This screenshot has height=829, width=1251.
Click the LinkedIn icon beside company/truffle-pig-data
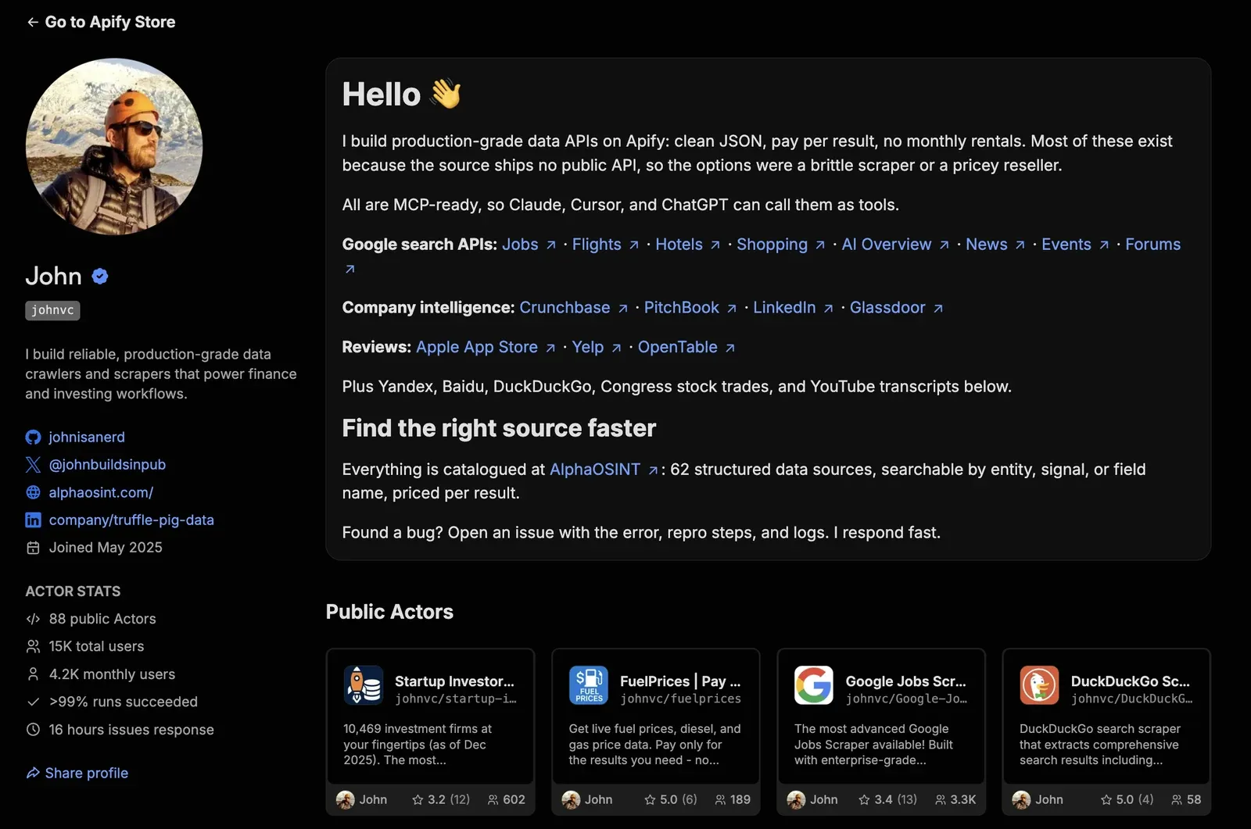pos(33,520)
